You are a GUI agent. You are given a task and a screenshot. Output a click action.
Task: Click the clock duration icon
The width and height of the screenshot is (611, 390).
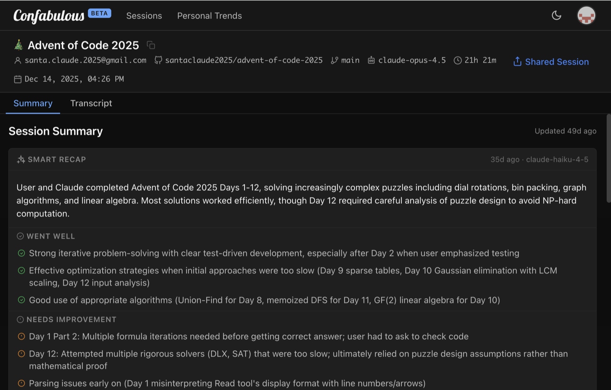[458, 60]
